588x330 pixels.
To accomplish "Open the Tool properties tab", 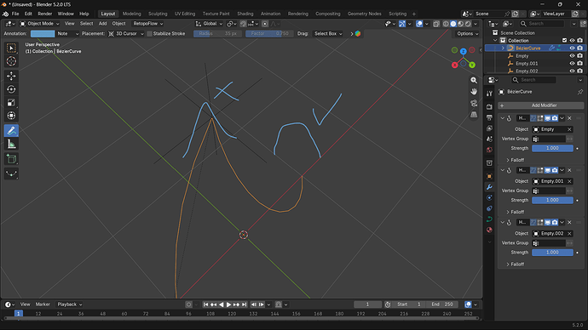I will [489, 94].
